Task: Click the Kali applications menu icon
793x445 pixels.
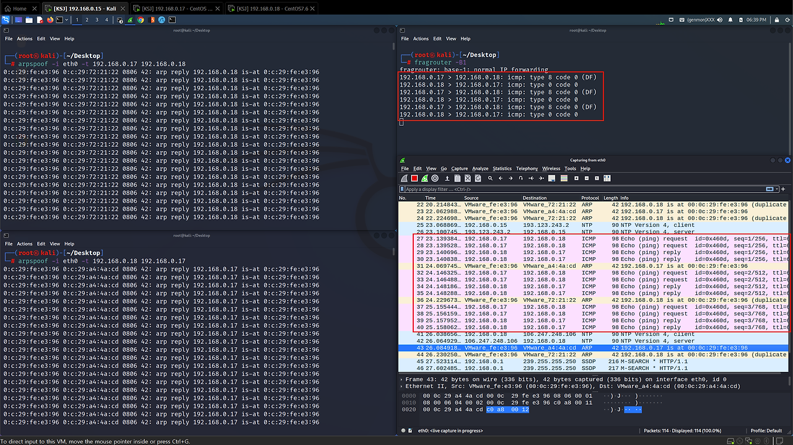Action: point(6,20)
